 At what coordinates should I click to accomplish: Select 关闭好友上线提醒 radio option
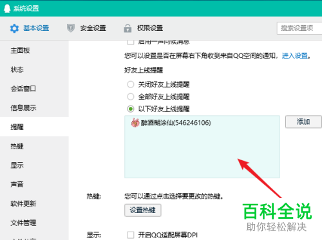[x=131, y=84]
